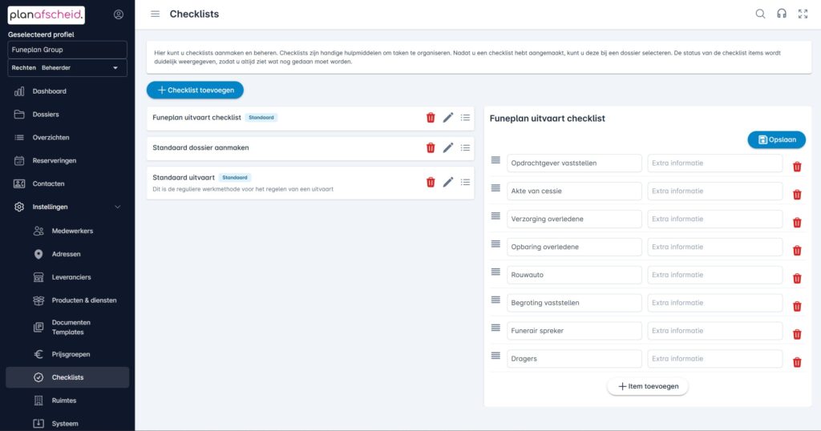Remove the Rouwauto checklist item

(797, 279)
